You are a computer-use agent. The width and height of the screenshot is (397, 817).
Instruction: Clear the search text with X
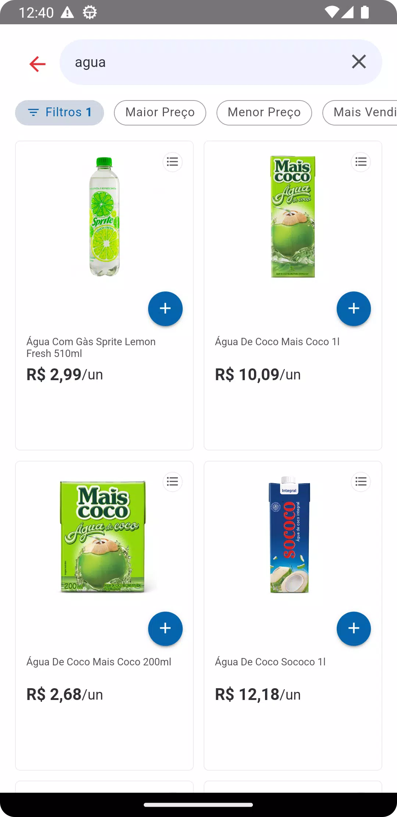359,62
